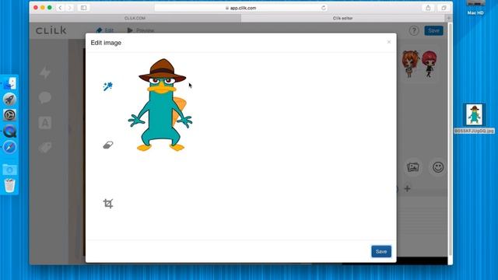Open the image gallery icon
Screen dimensions: 498x280
[413, 167]
